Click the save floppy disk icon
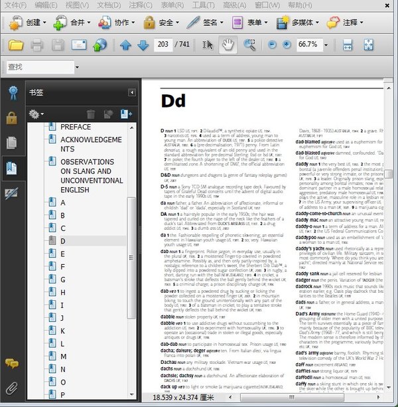Image resolution: width=398 pixels, height=407 pixels. coord(58,45)
